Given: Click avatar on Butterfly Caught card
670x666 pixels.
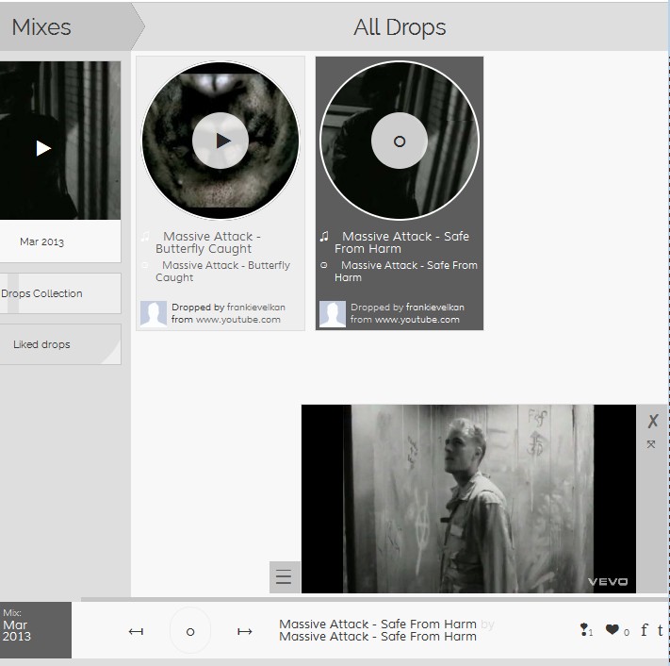Looking at the screenshot, I should pos(154,314).
